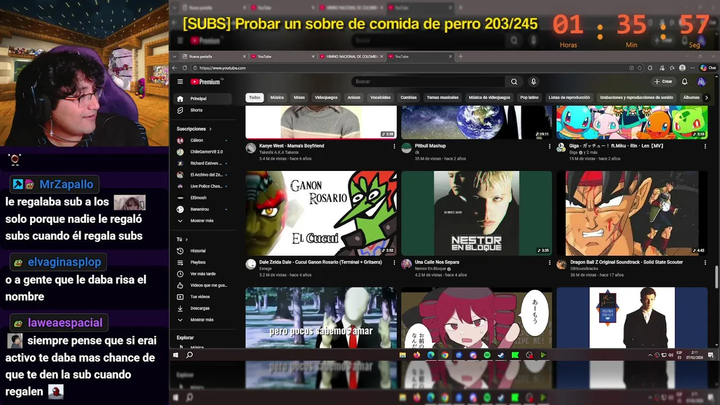Show more category chips with right arrow
Screen dimensions: 720x405
point(706,97)
